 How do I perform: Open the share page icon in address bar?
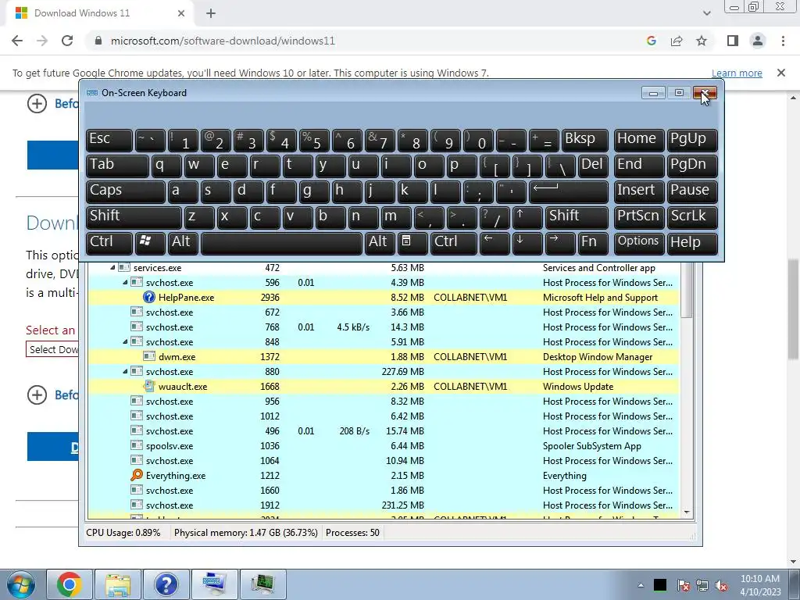[677, 41]
